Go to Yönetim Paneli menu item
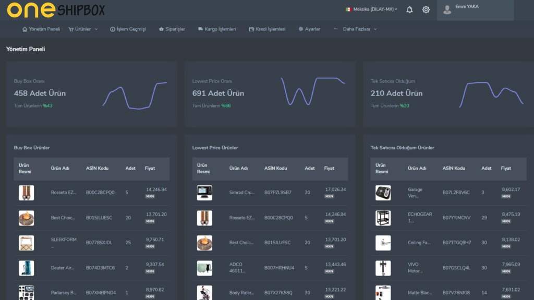 (x=41, y=29)
